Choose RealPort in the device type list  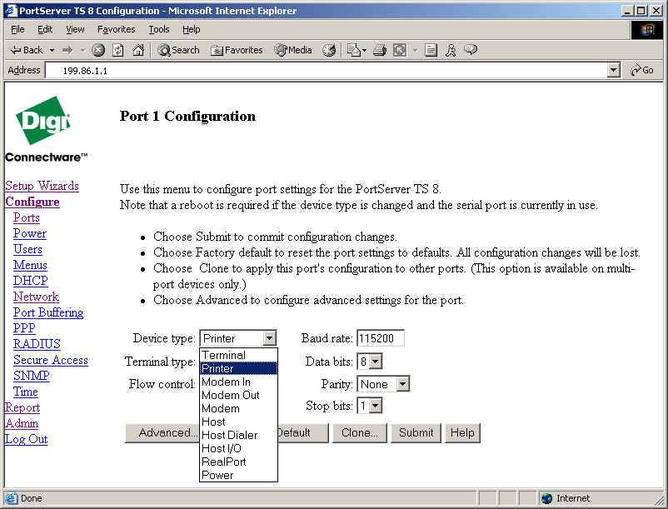[x=224, y=462]
